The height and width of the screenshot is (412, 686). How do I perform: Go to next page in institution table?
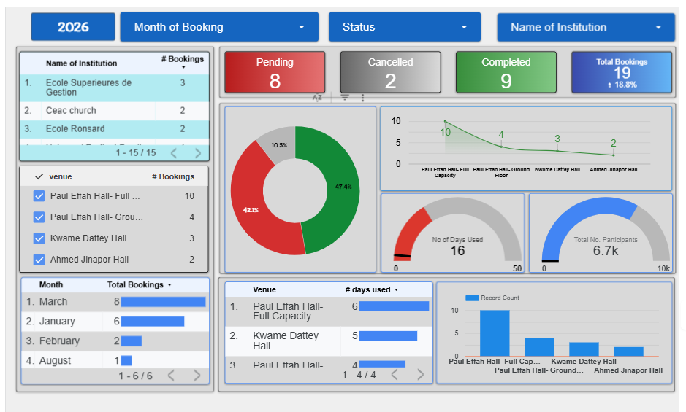point(197,153)
